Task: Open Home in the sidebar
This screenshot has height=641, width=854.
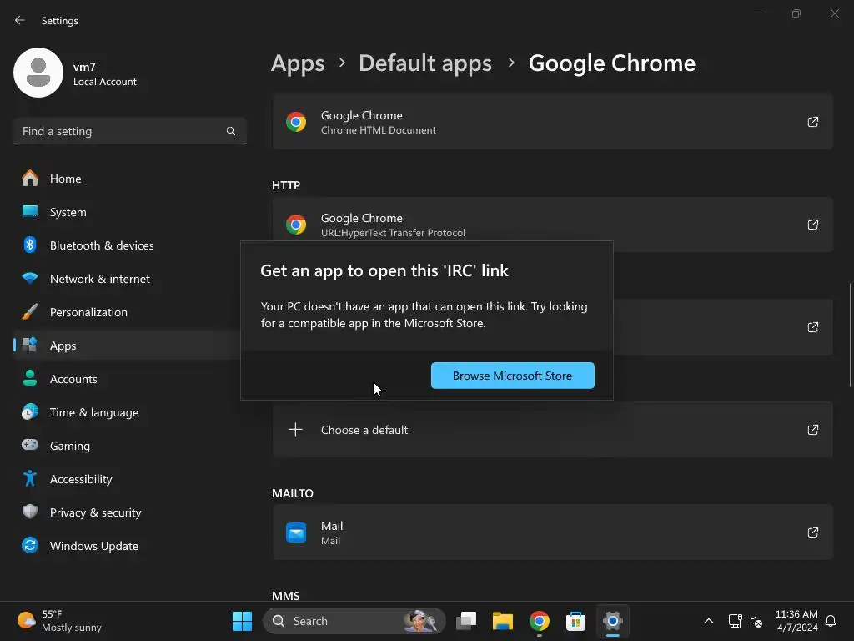Action: (x=129, y=179)
